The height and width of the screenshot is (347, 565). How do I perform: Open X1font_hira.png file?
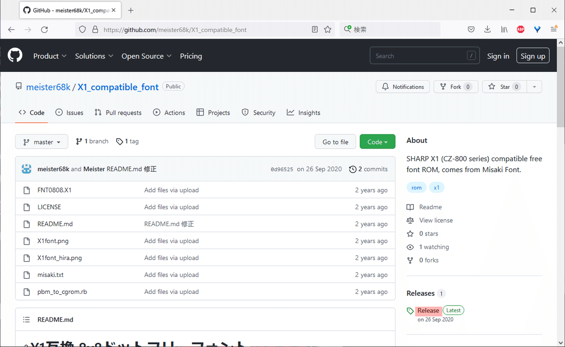(x=60, y=258)
